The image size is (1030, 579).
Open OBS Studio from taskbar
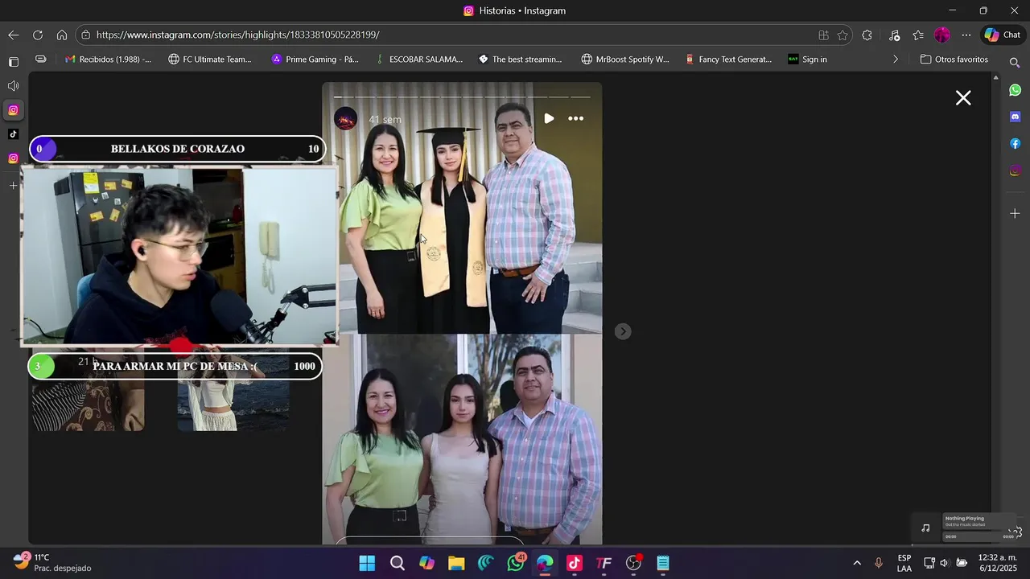click(634, 563)
